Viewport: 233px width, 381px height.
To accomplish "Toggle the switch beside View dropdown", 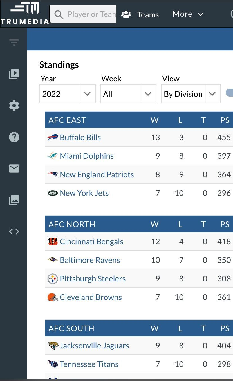I will [x=230, y=93].
